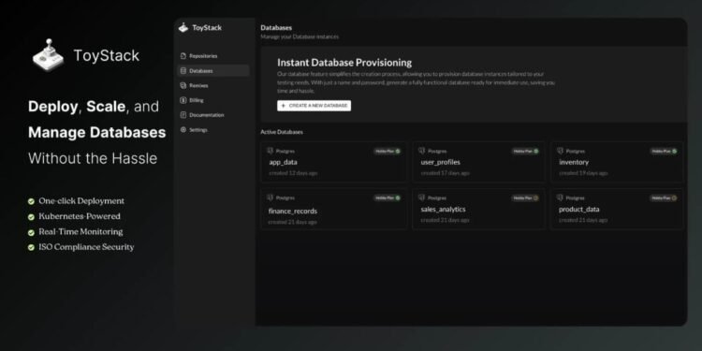
Task: Click "created 12 days ago" on app_data
Action: click(293, 173)
